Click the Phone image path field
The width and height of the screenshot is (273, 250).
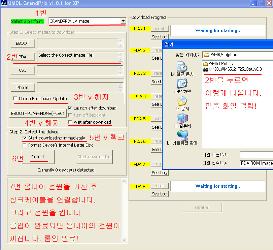[x=80, y=87]
